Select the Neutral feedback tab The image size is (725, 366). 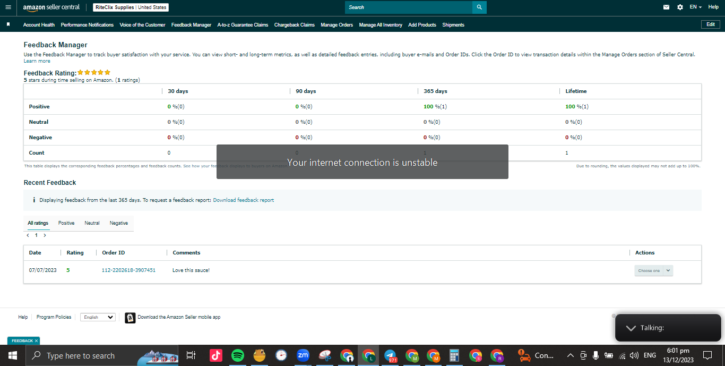[92, 223]
